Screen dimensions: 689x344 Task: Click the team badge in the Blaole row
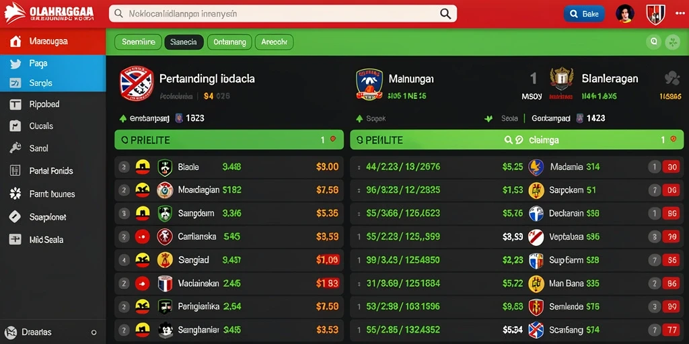165,167
